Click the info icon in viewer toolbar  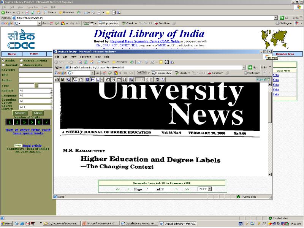click(x=163, y=80)
